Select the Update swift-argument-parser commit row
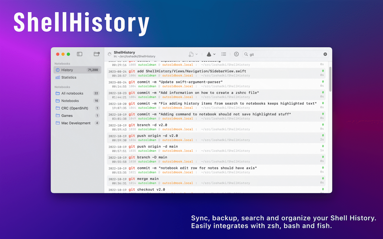This screenshot has height=239, width=383. pyautogui.click(x=217, y=84)
